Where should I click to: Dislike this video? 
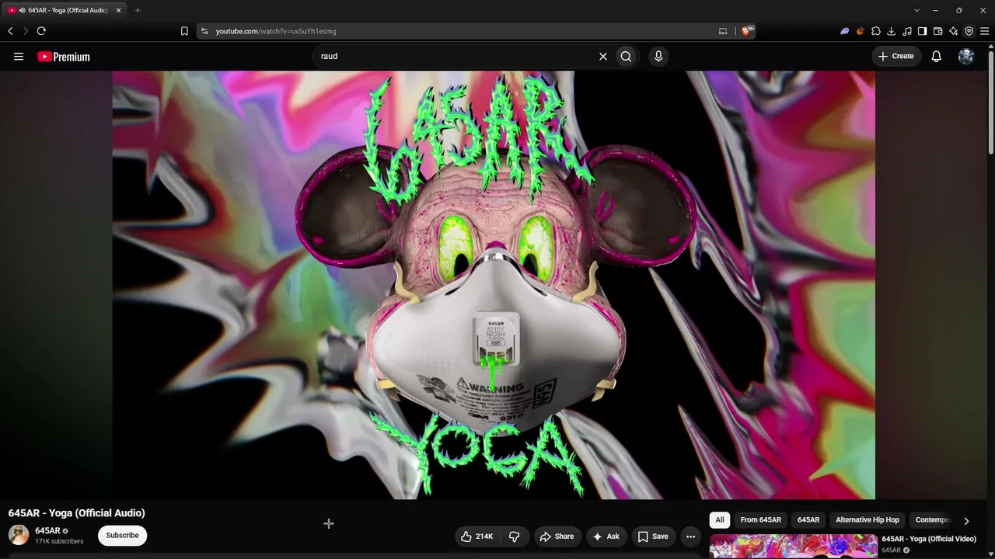pyautogui.click(x=514, y=536)
